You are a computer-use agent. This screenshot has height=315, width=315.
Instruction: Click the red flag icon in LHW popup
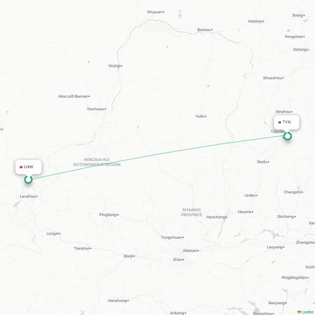[21, 167]
